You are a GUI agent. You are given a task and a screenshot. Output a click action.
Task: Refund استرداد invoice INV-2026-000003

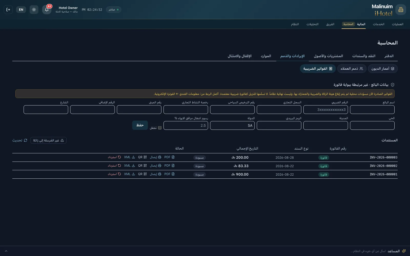pos(114,157)
